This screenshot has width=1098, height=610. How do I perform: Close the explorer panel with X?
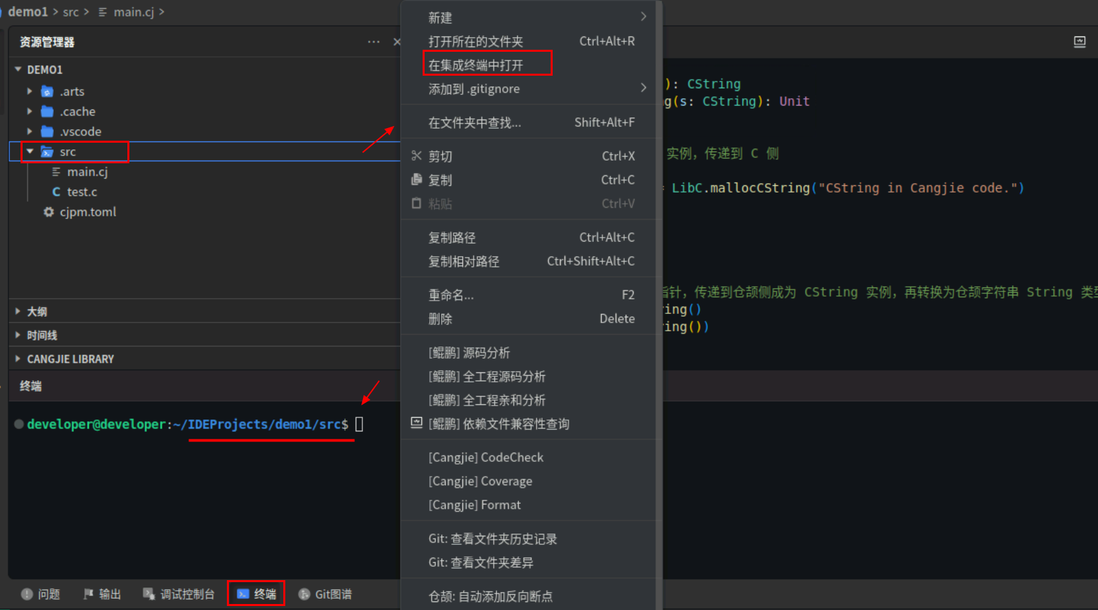(397, 42)
